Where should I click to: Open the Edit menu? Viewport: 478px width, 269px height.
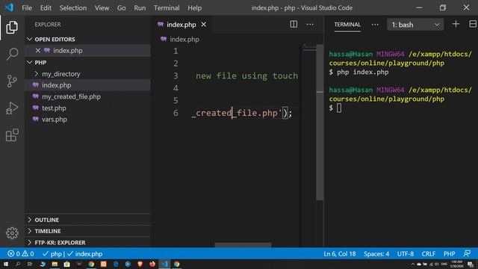pos(46,8)
